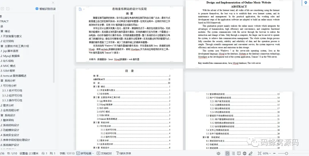Select '3.1.2 经济可行性' outline entry
This screenshot has width=309, height=156.
12,95
